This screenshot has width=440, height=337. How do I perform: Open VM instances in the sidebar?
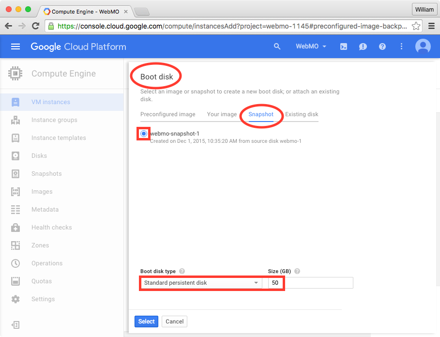pos(62,102)
